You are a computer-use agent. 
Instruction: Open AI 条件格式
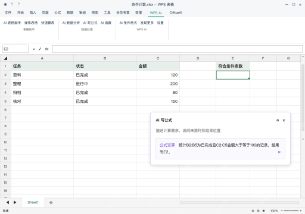click(128, 23)
